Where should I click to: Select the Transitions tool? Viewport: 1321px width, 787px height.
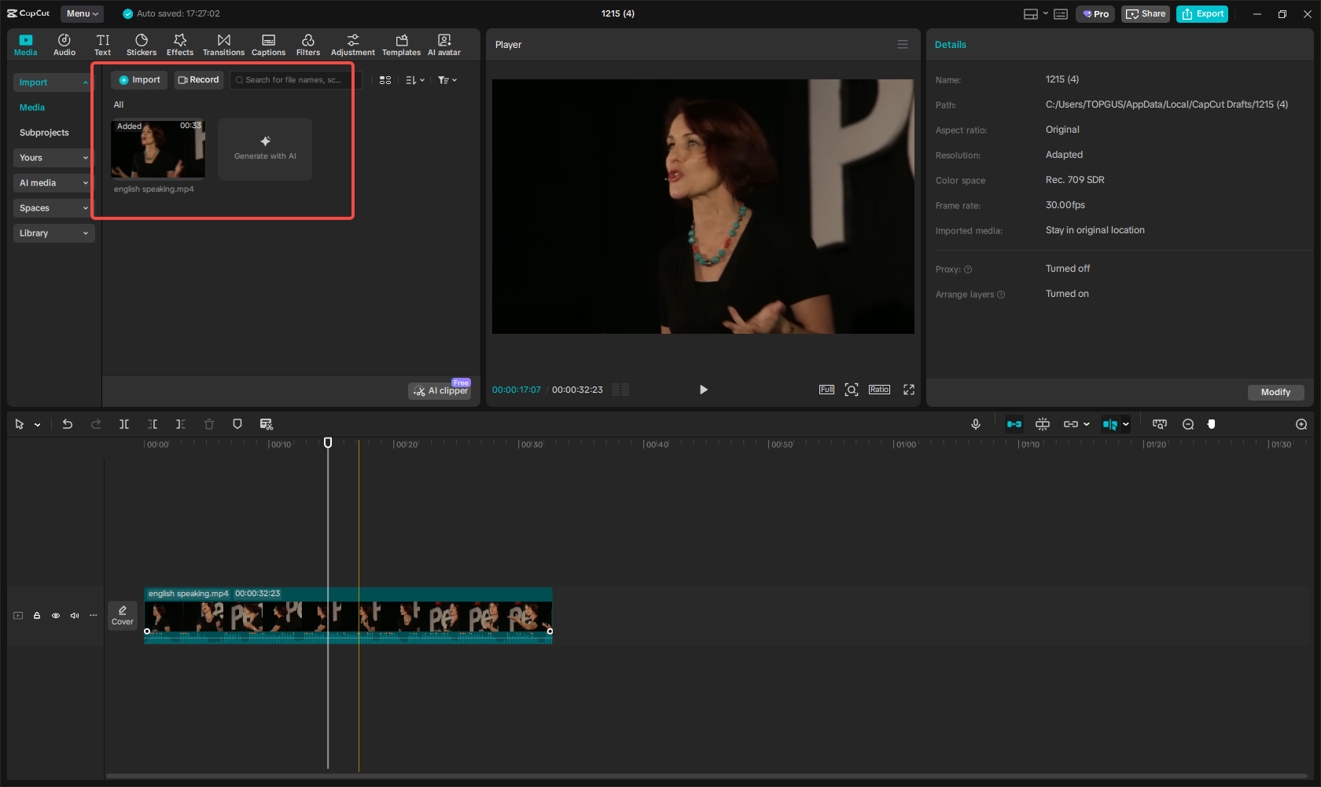[x=223, y=43]
